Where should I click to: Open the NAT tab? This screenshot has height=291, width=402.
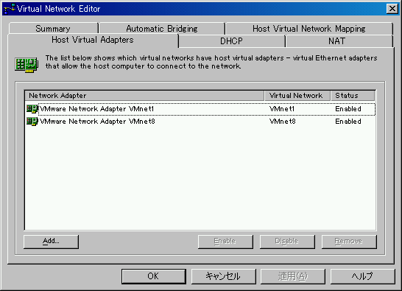[x=339, y=41]
